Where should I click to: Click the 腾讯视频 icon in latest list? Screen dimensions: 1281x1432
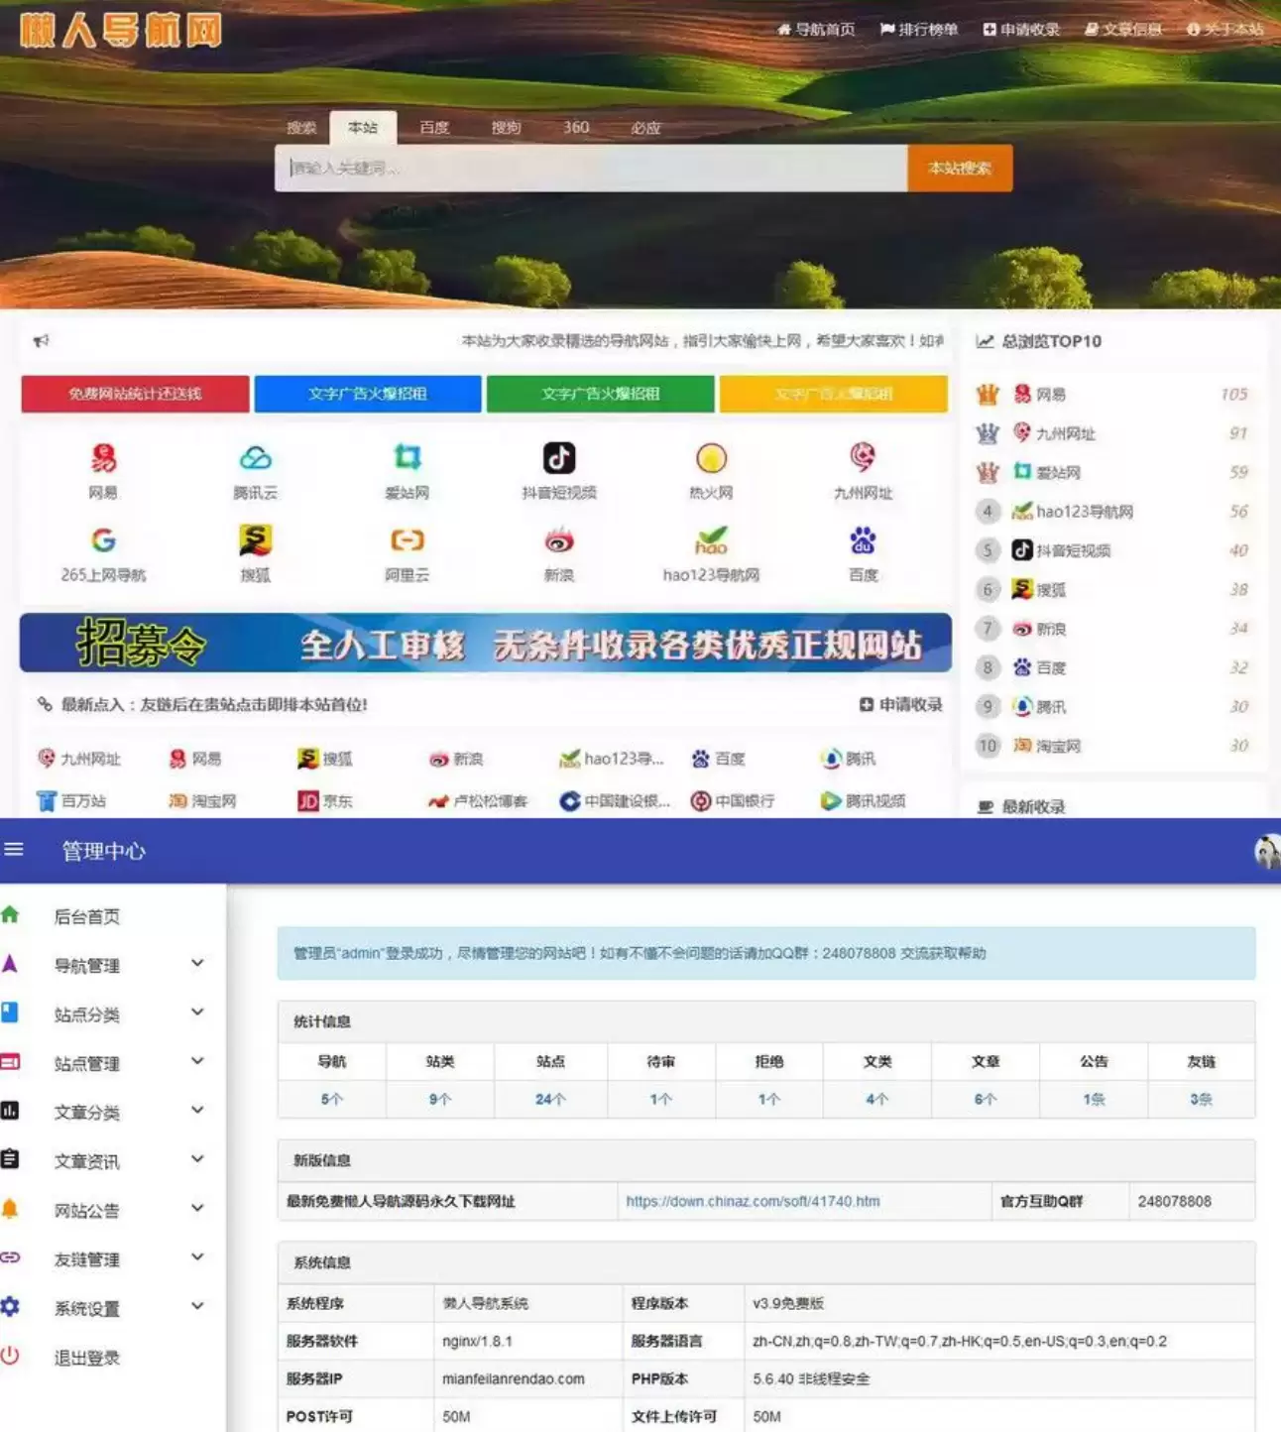click(830, 800)
